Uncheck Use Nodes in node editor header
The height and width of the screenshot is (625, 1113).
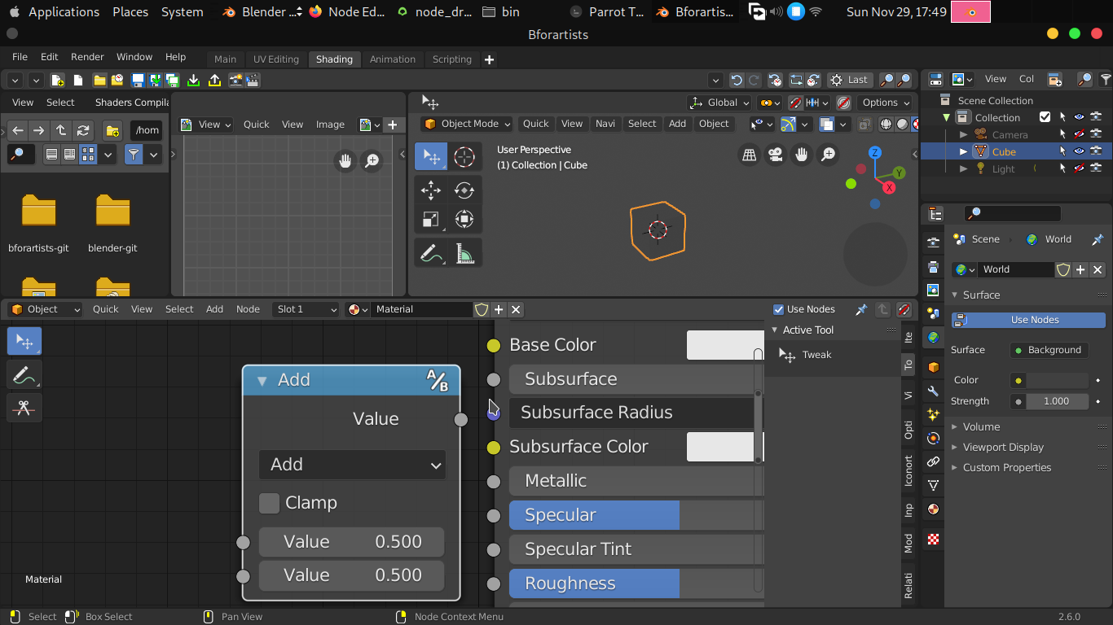[x=779, y=309]
